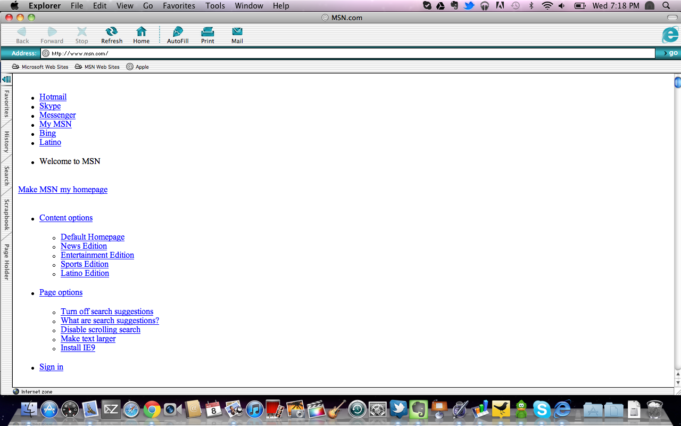Open What are search suggestions? link
The width and height of the screenshot is (681, 426).
pyautogui.click(x=110, y=321)
